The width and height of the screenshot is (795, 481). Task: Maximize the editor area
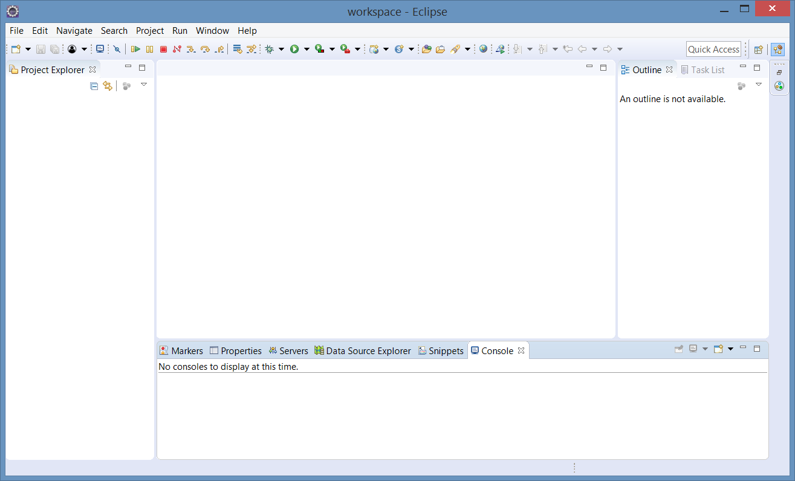603,67
